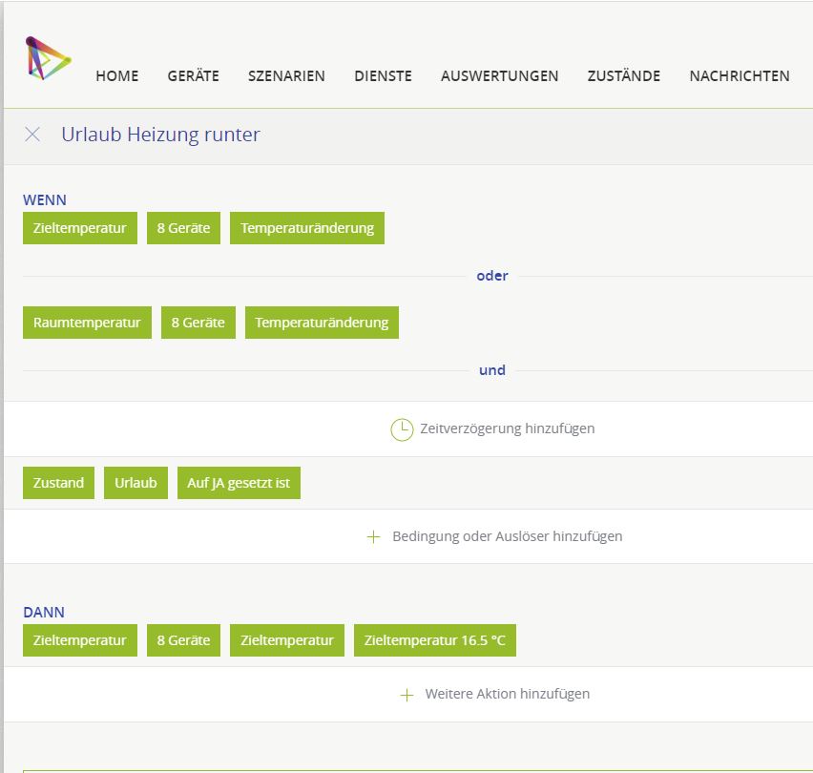Image resolution: width=813 pixels, height=773 pixels.
Task: Adjust the Zieltemperatur 16.5 °C value
Action: (x=434, y=640)
